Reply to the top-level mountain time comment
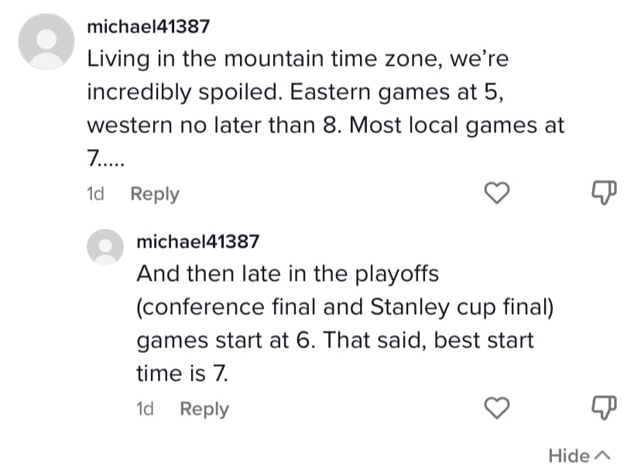 [x=154, y=194]
